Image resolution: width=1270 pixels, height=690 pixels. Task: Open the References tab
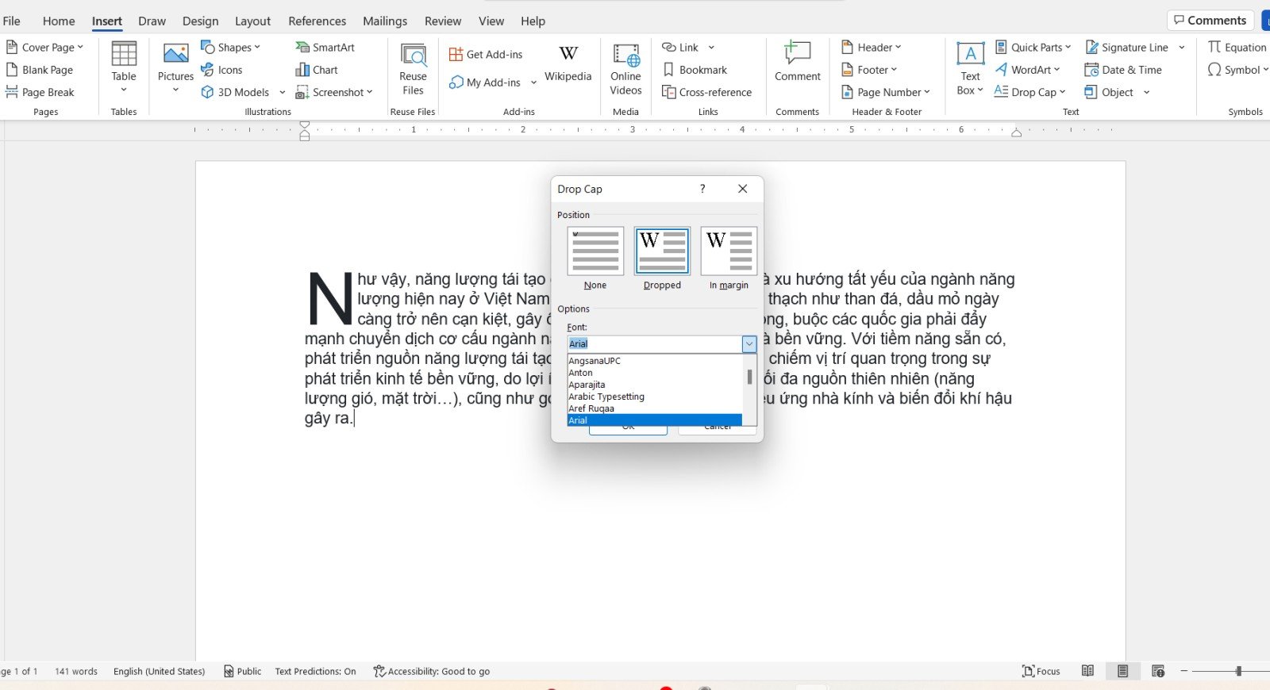click(317, 21)
